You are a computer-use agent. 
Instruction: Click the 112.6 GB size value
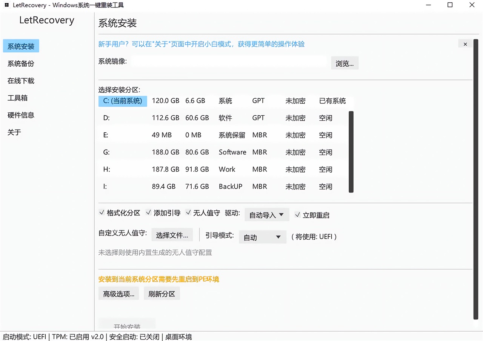coord(166,118)
